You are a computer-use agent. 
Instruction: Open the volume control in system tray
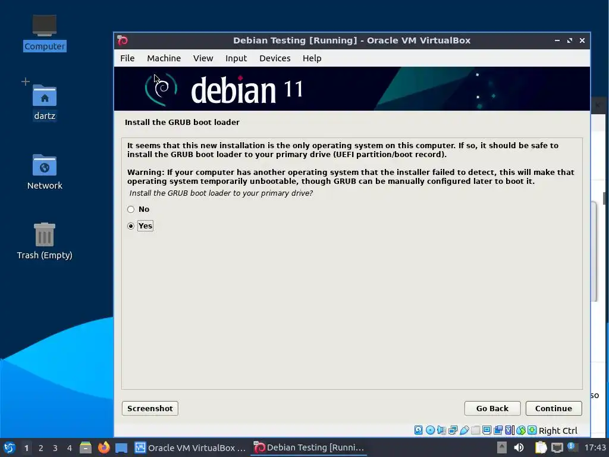click(519, 447)
